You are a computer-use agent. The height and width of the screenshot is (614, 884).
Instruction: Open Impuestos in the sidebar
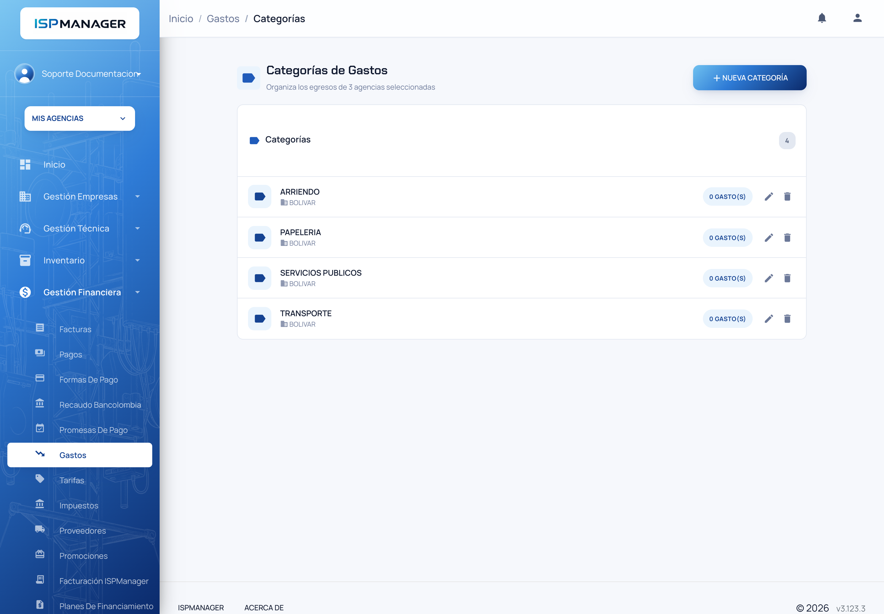coord(79,506)
